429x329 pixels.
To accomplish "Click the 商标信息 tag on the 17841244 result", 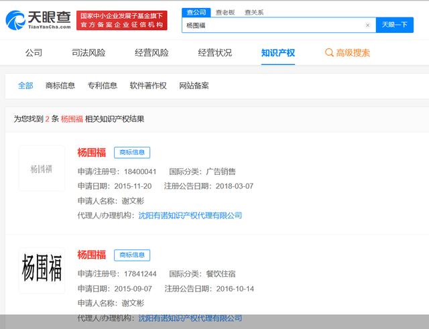I will (x=132, y=255).
